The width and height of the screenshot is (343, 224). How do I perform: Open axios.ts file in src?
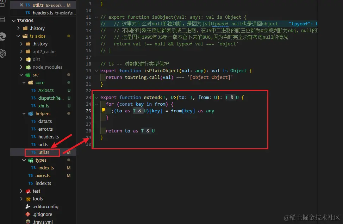(x=43, y=175)
